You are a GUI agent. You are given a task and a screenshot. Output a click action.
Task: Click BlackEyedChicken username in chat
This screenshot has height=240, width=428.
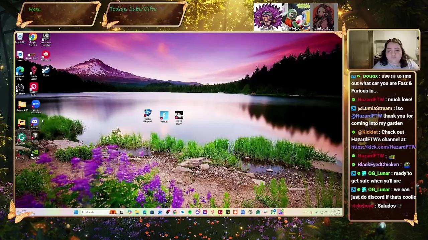[x=378, y=164]
